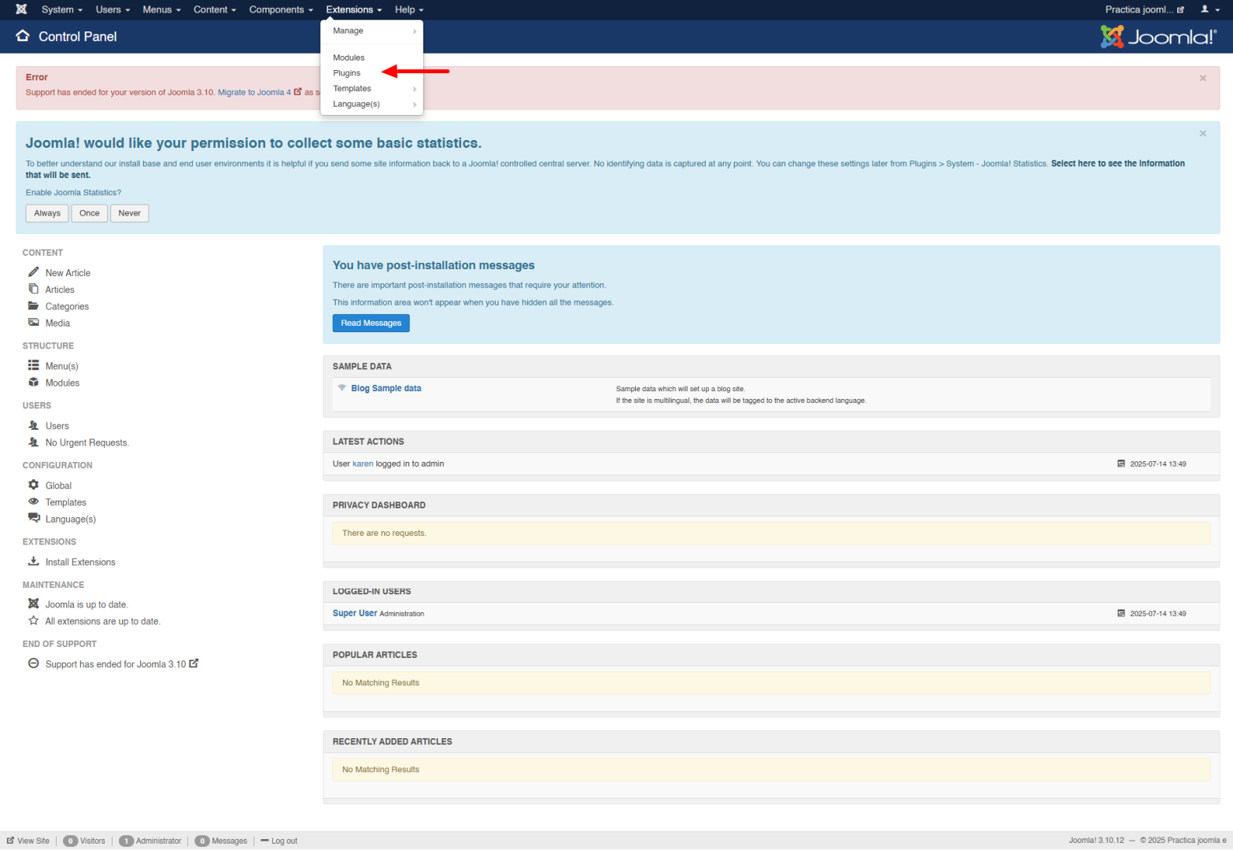Click the Joomla icon beside 'Joomla is up to date'
Viewport: 1233px width, 850px height.
click(34, 604)
